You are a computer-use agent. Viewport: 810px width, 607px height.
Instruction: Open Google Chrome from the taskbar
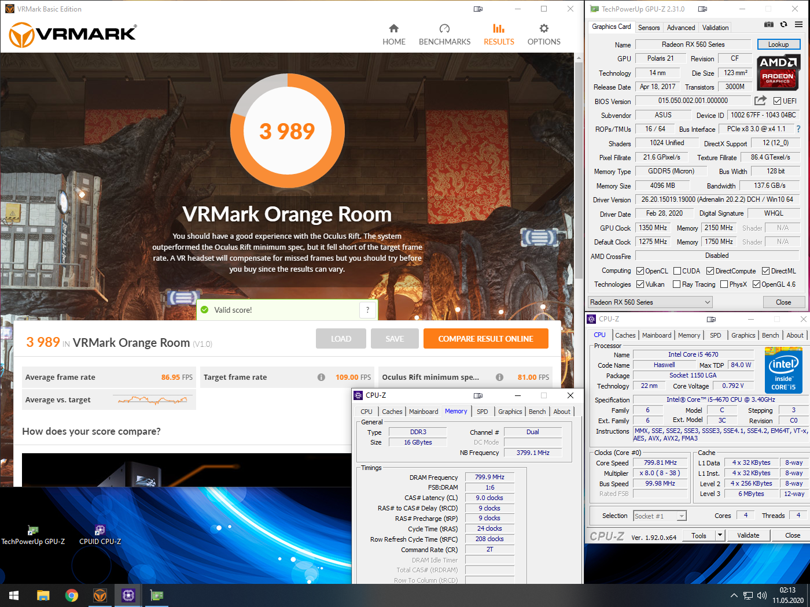pyautogui.click(x=72, y=595)
